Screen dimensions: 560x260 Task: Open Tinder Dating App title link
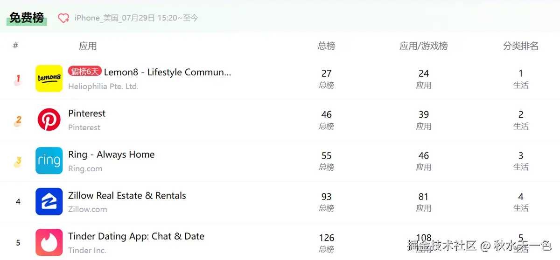136,236
